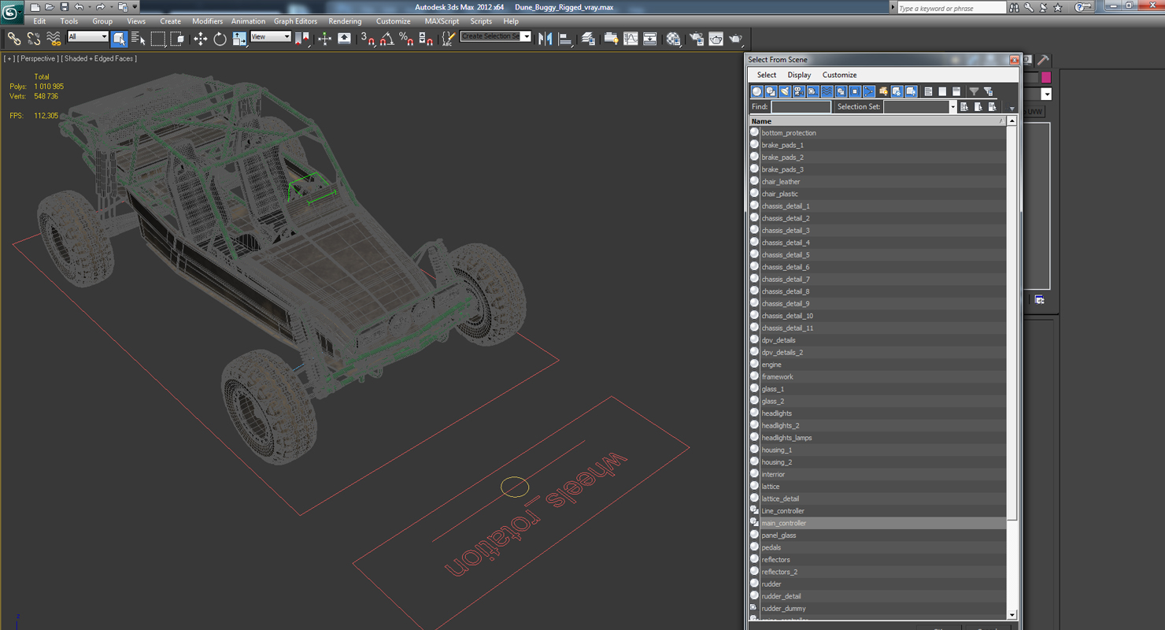1165x630 pixels.
Task: Toggle Display Lights filter in Select From Scene
Action: (x=785, y=91)
